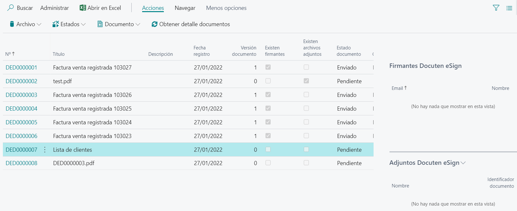
Task: Click the Estado documento column header
Action: click(x=349, y=51)
